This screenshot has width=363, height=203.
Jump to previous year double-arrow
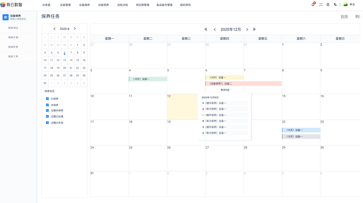[x=206, y=29]
